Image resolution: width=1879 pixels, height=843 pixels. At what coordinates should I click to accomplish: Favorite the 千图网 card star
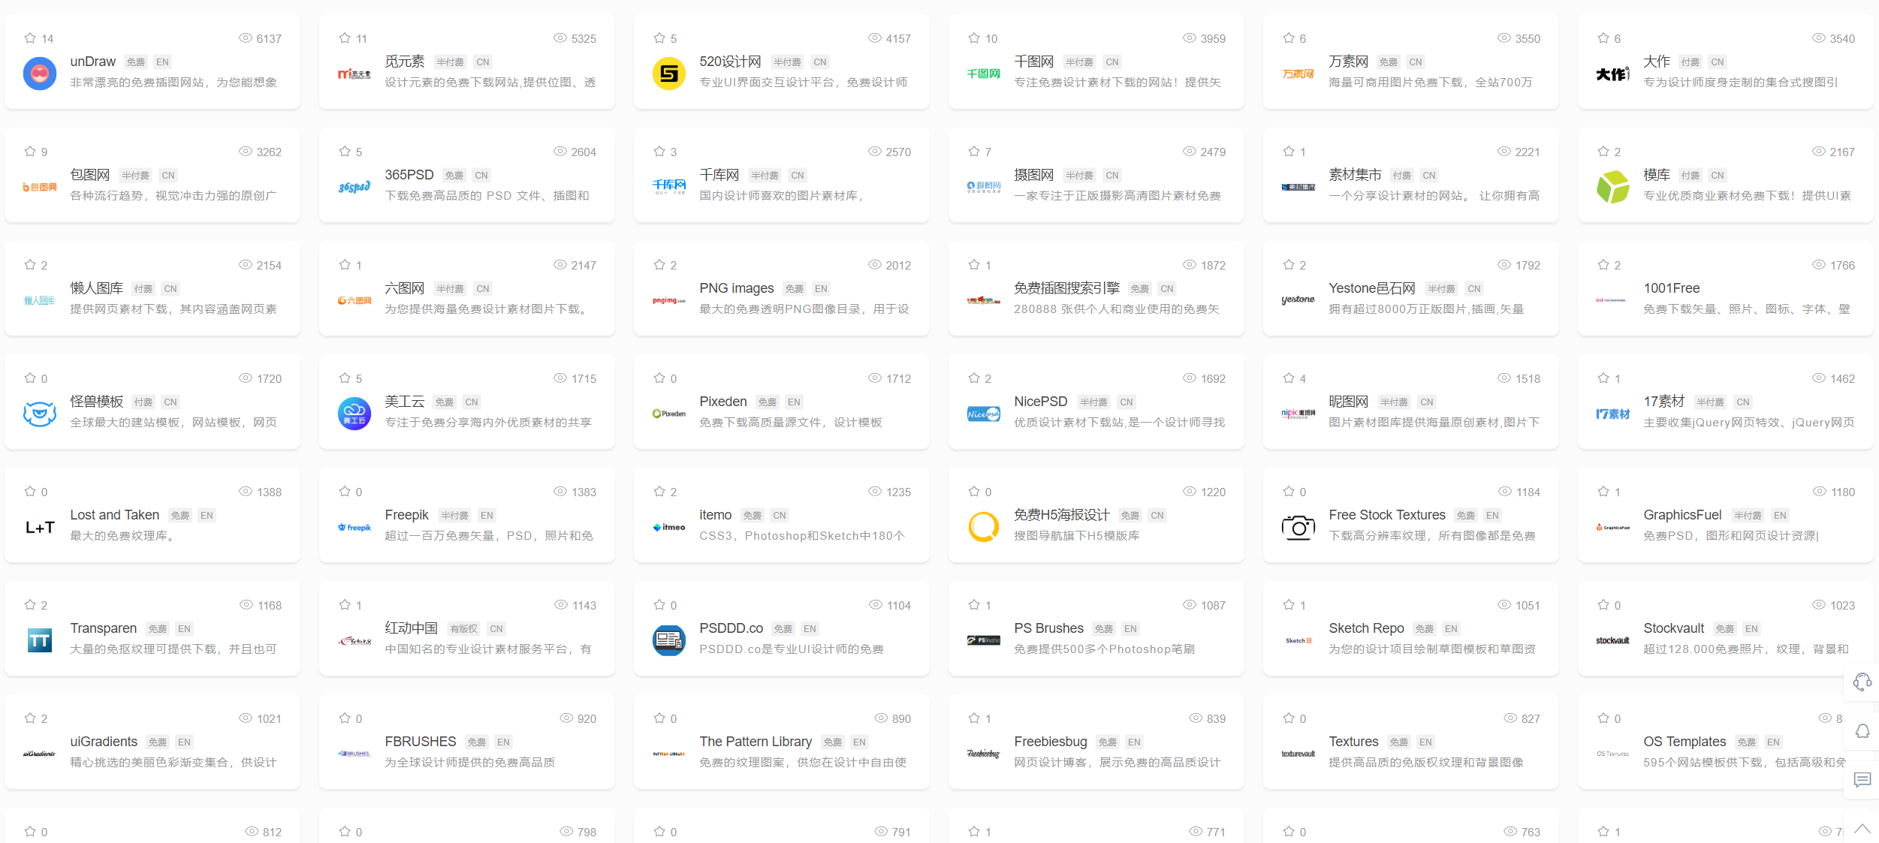tap(974, 38)
